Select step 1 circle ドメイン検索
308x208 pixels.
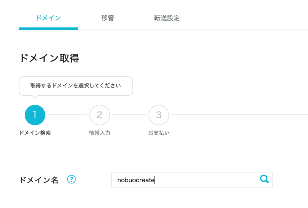[x=35, y=115]
